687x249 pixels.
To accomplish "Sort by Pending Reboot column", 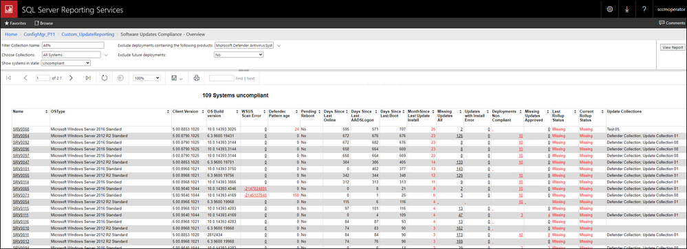I will click(x=319, y=112).
